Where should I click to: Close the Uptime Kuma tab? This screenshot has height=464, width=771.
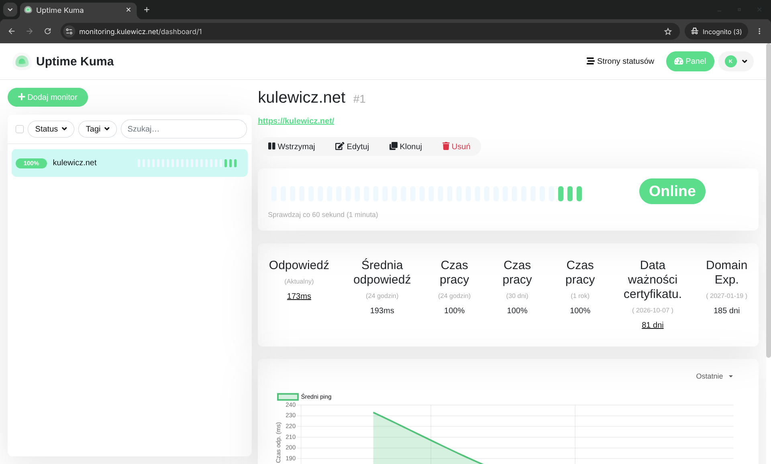pos(128,10)
